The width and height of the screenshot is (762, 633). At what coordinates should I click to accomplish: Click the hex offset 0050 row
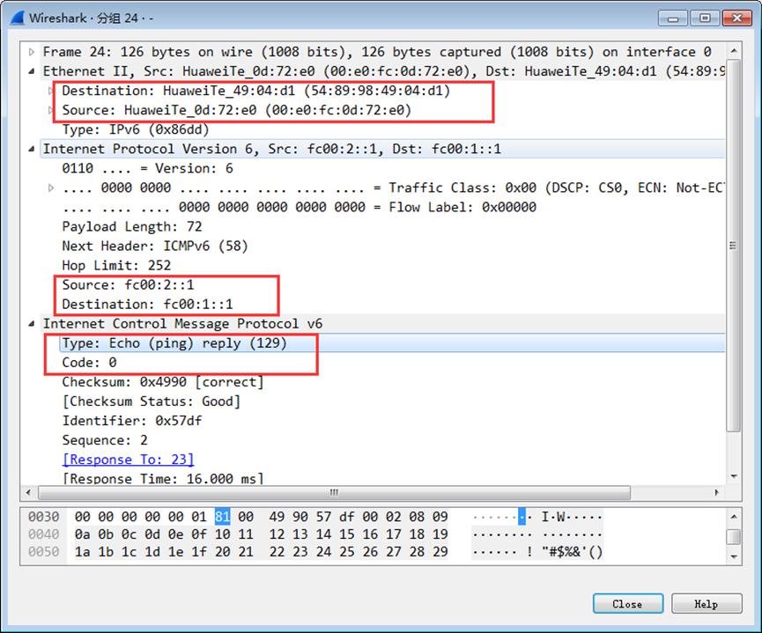coord(44,552)
